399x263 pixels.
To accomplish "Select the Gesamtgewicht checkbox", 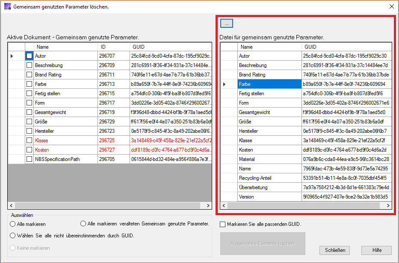I will click(x=29, y=112).
